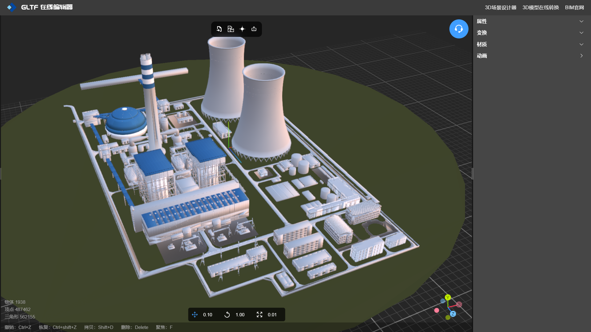This screenshot has width=591, height=332.
Task: Click the export share icon
Action: [254, 29]
